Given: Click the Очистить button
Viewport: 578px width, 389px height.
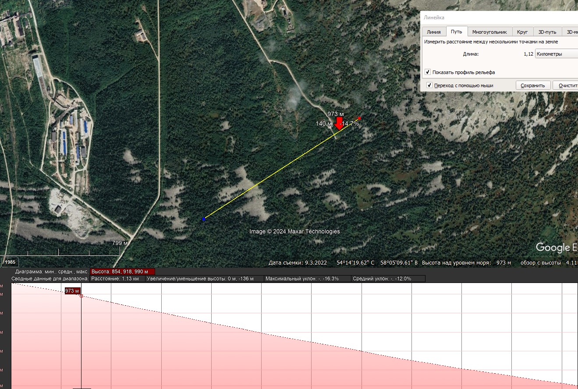Looking at the screenshot, I should tap(567, 85).
